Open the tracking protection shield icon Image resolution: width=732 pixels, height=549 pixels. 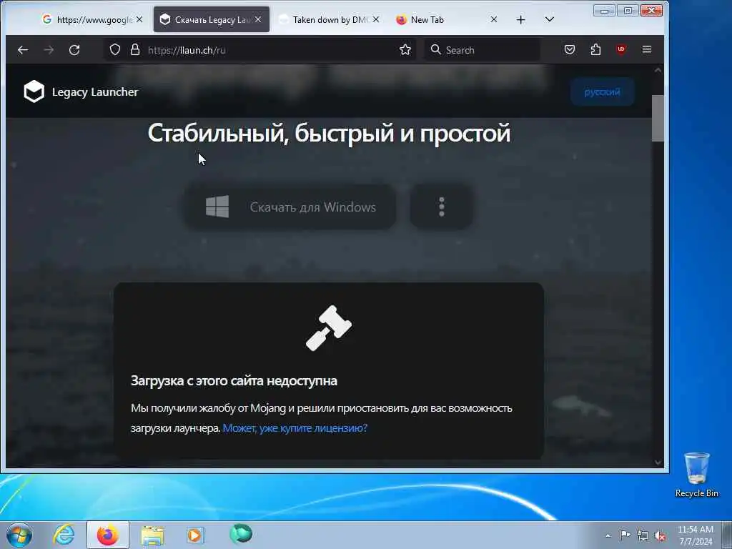tap(115, 49)
